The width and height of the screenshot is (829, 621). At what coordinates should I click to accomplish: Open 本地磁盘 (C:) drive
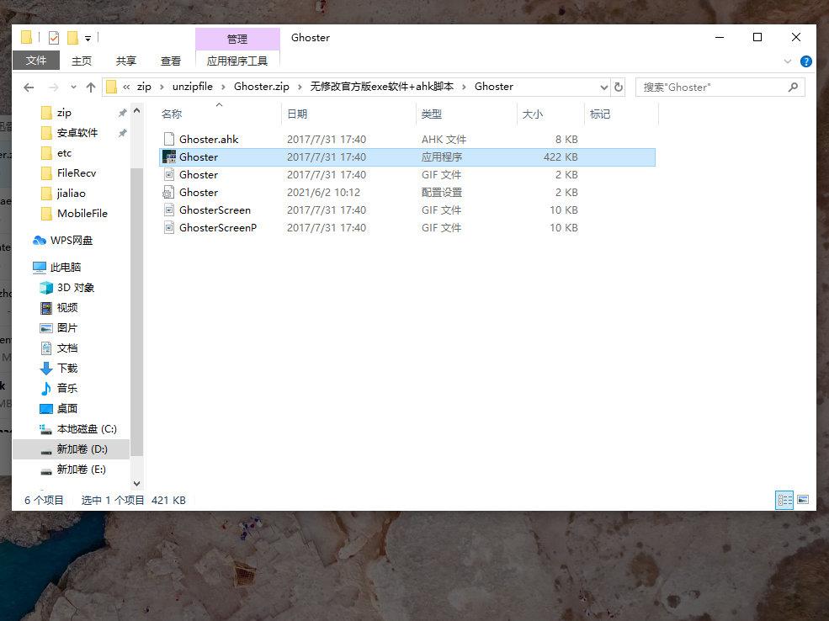click(x=87, y=428)
